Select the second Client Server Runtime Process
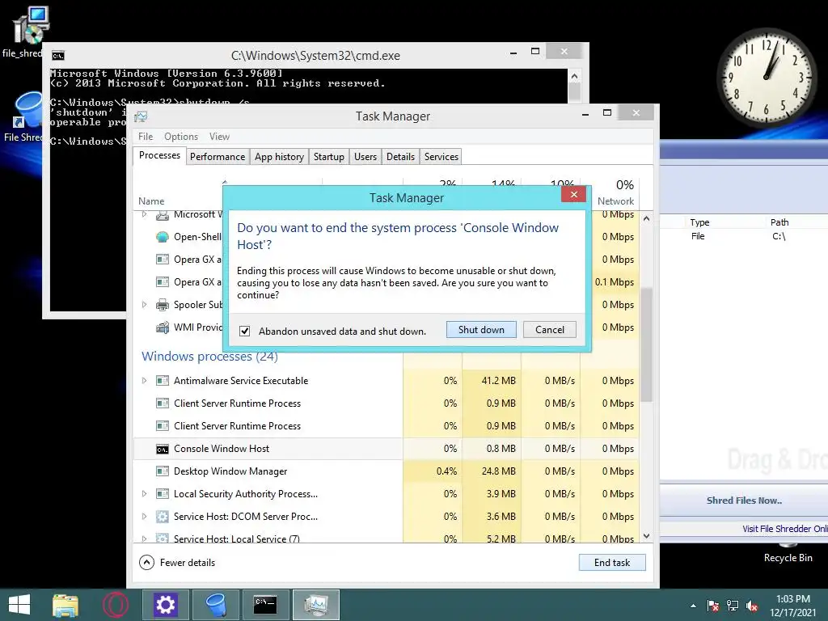The height and width of the screenshot is (621, 828). click(386, 426)
